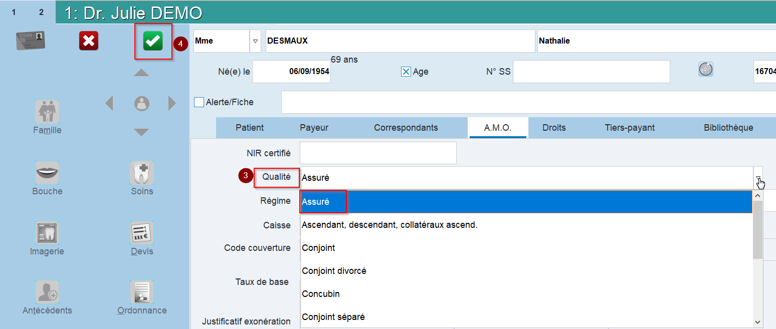
Task: Cancel with the red X button
Action: [89, 41]
